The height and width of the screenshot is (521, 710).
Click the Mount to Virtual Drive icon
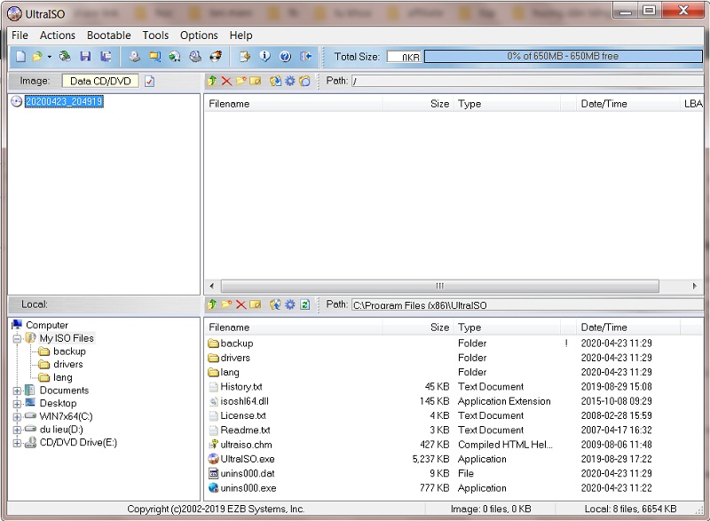[x=195, y=56]
